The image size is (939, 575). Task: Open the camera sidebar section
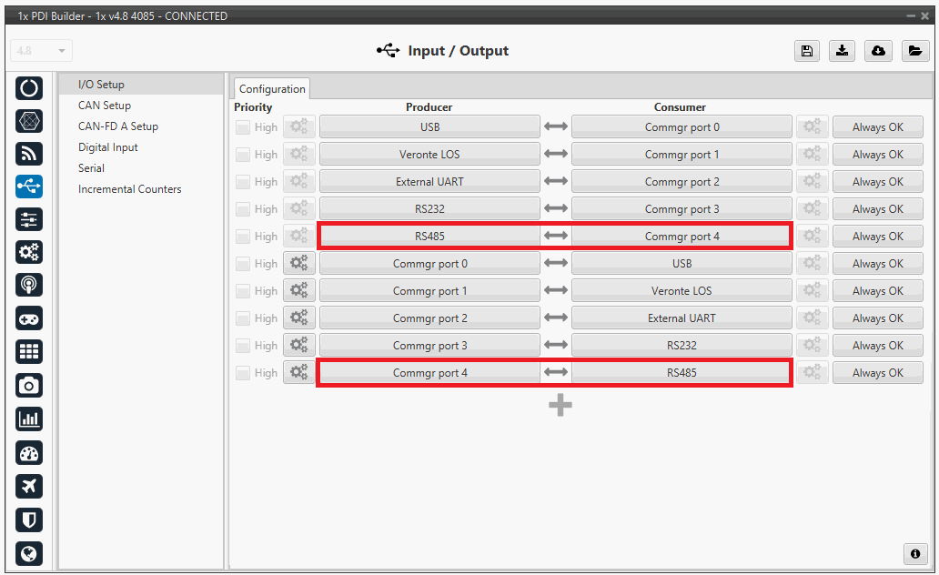29,386
